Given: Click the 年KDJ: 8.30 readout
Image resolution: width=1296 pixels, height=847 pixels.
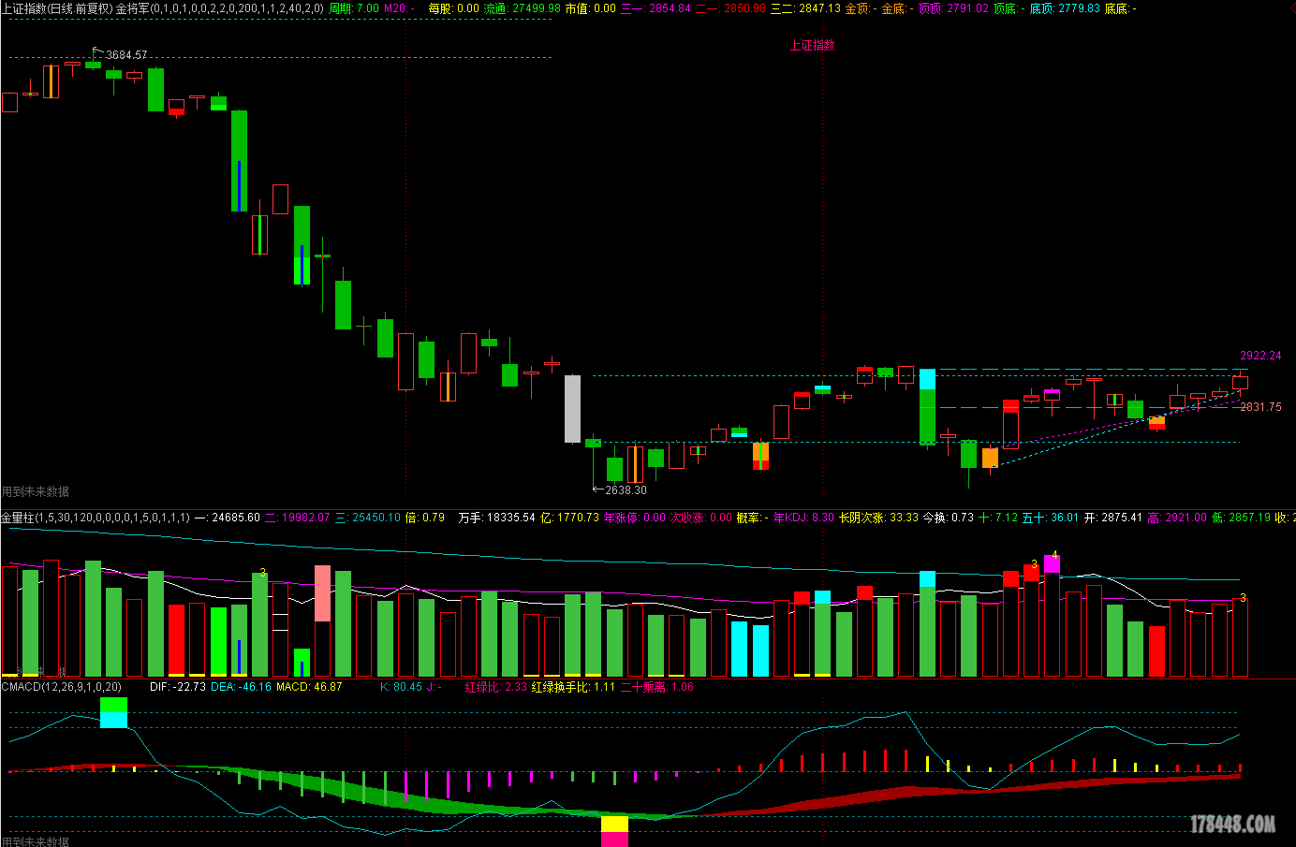Looking at the screenshot, I should 803,518.
